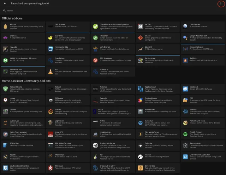The width and height of the screenshot is (226, 175).
Task: Click the Duck DNS duck icon
Action: point(50,37)
